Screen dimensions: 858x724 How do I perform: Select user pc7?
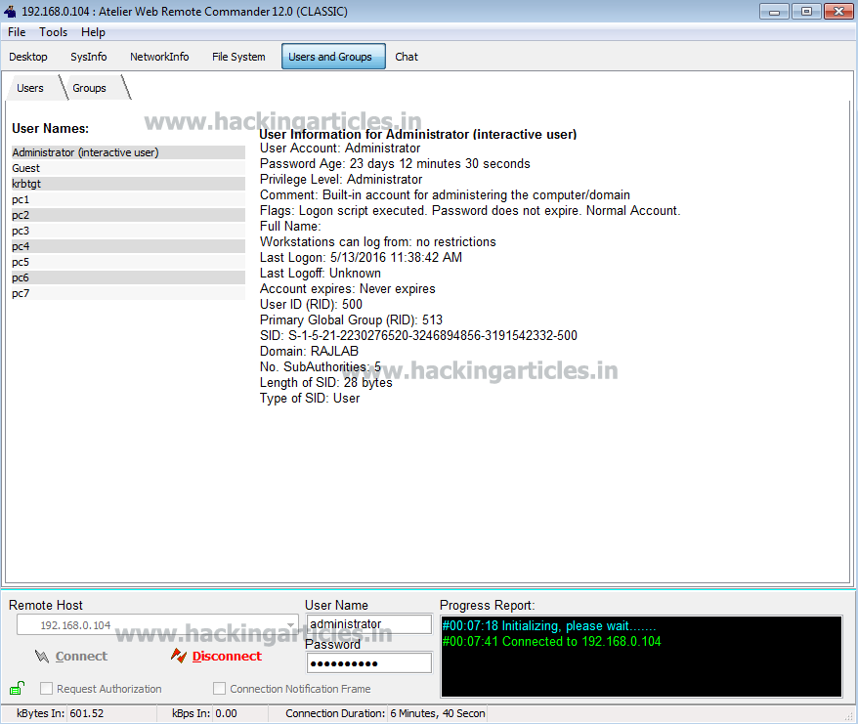[128, 293]
